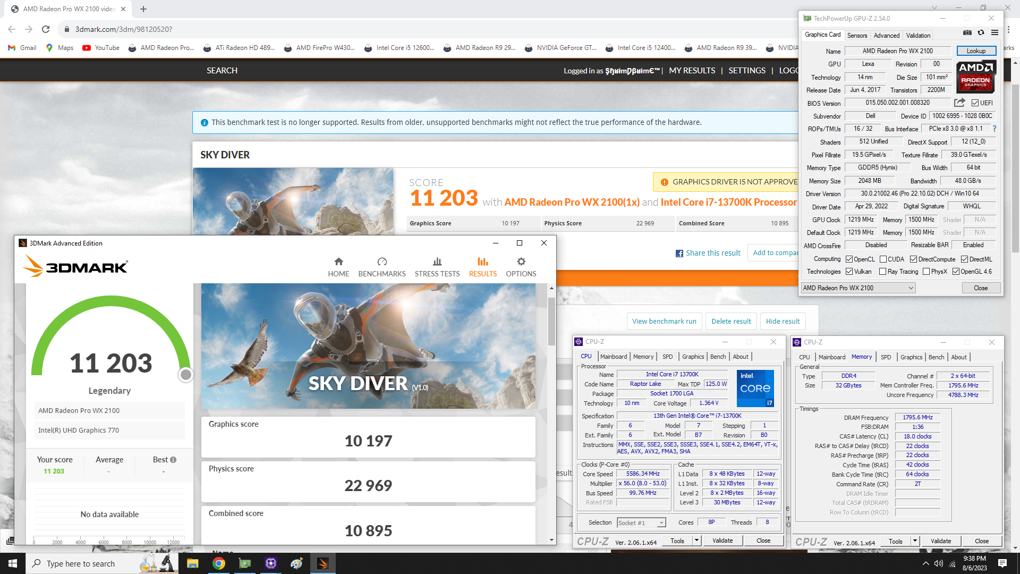1020x574 pixels.
Task: Open STRESS TESTS in 3DMark
Action: point(437,267)
